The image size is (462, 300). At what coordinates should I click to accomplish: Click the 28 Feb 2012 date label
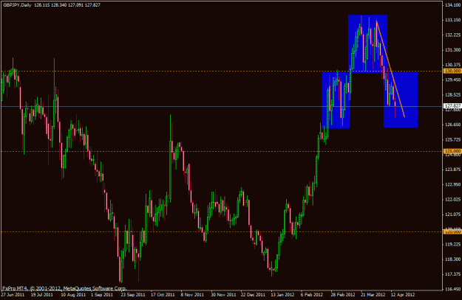[343, 294]
